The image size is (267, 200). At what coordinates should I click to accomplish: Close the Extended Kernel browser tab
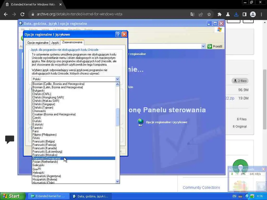tap(60, 5)
